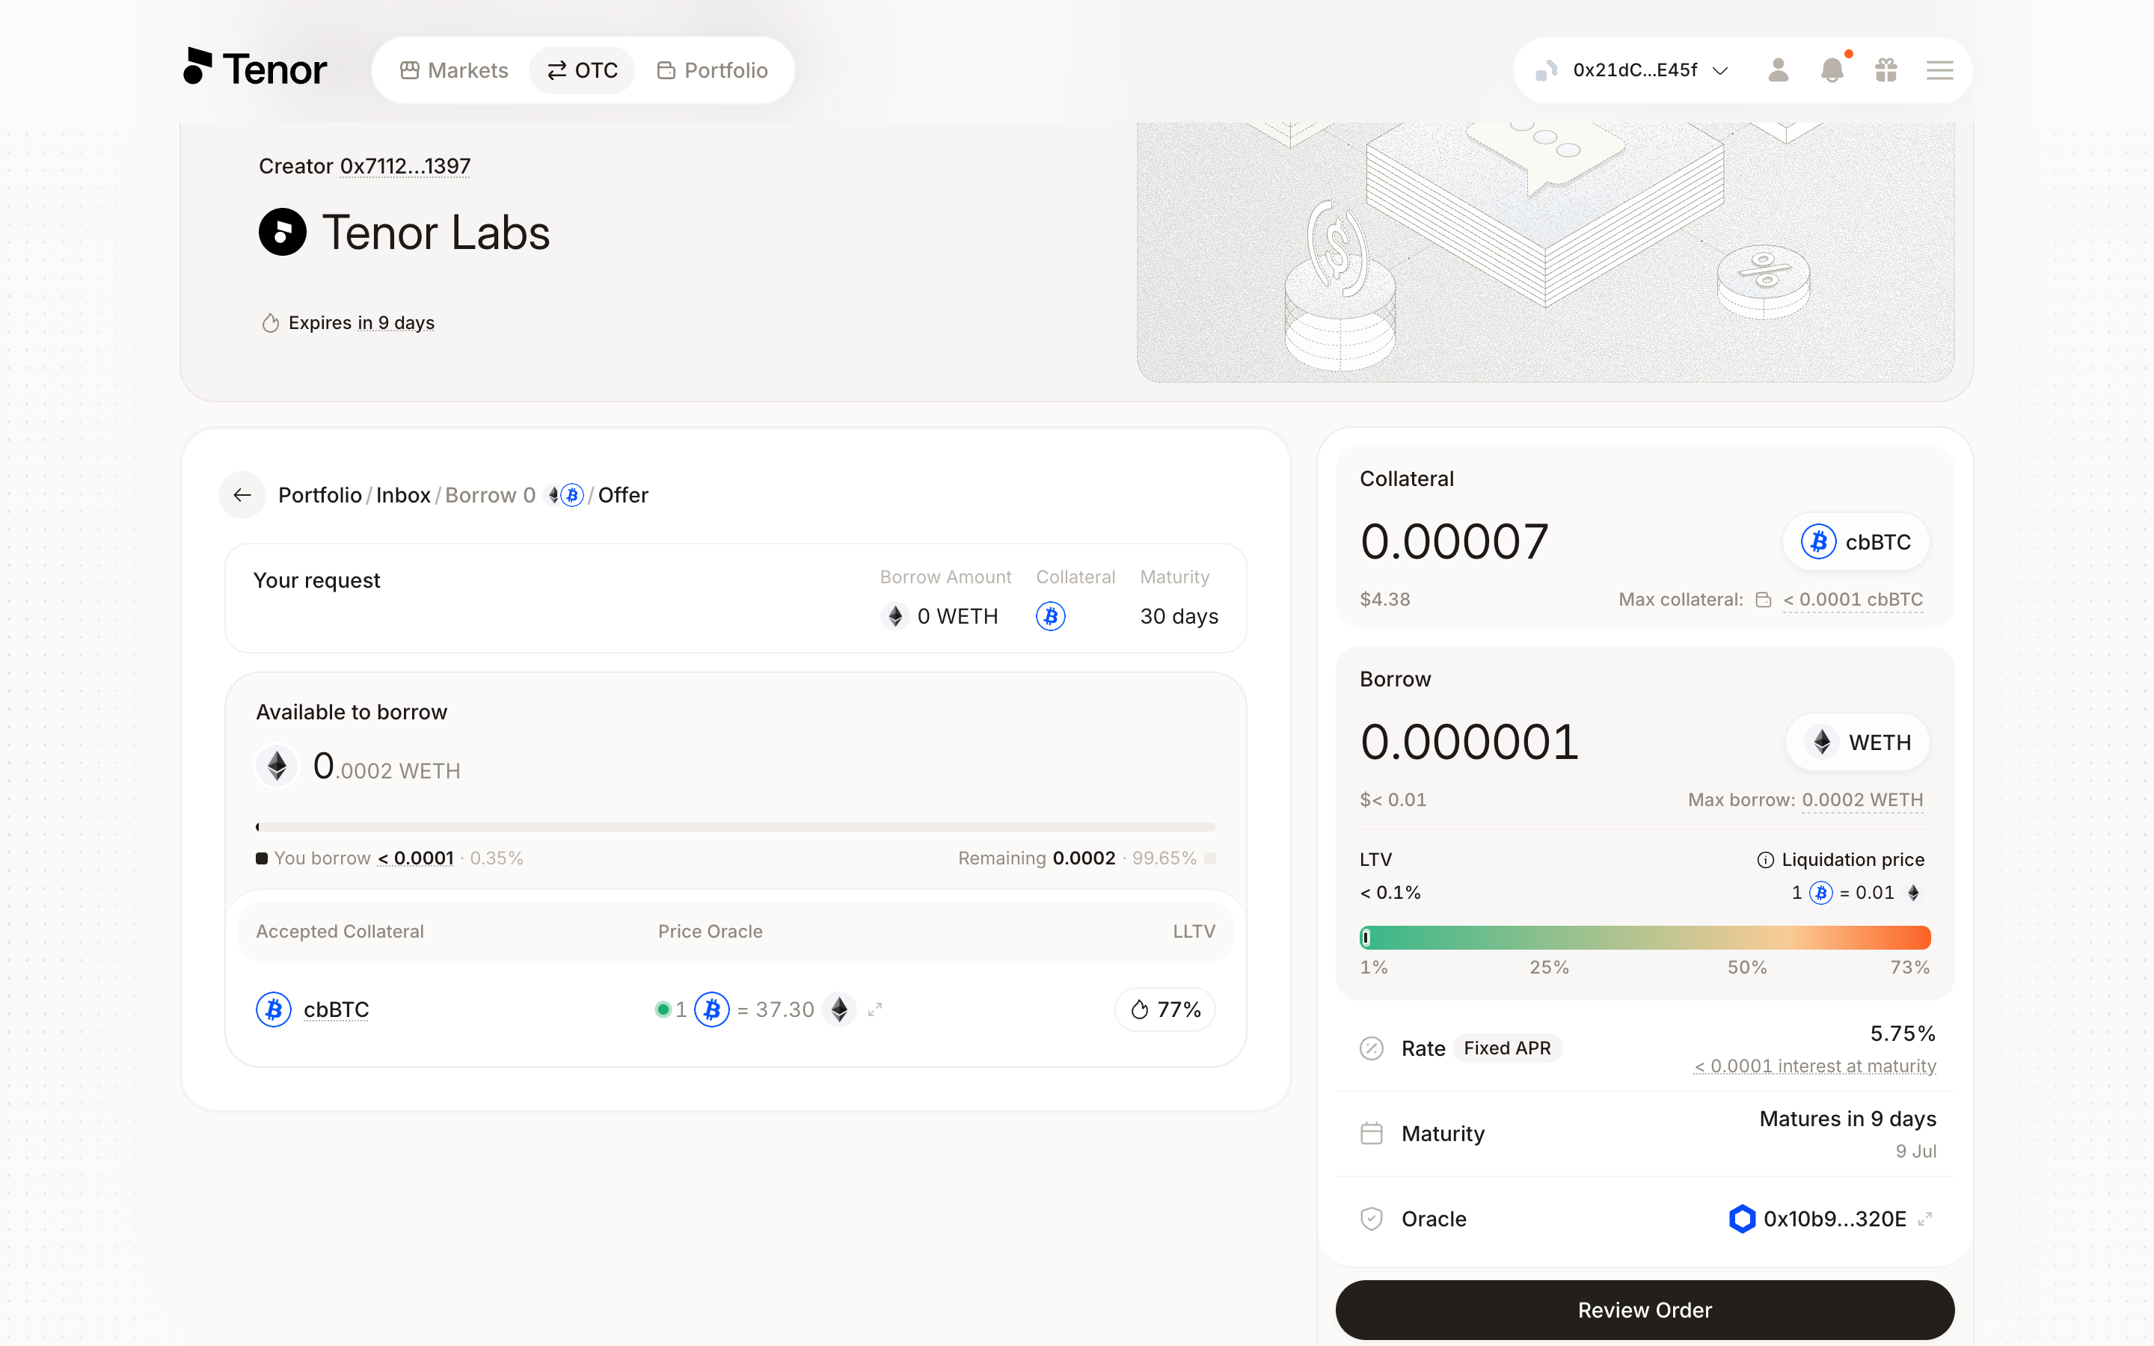Screen dimensions: 2154x1346
Task: Click the Tenor Labs round logo
Action: click(x=282, y=233)
